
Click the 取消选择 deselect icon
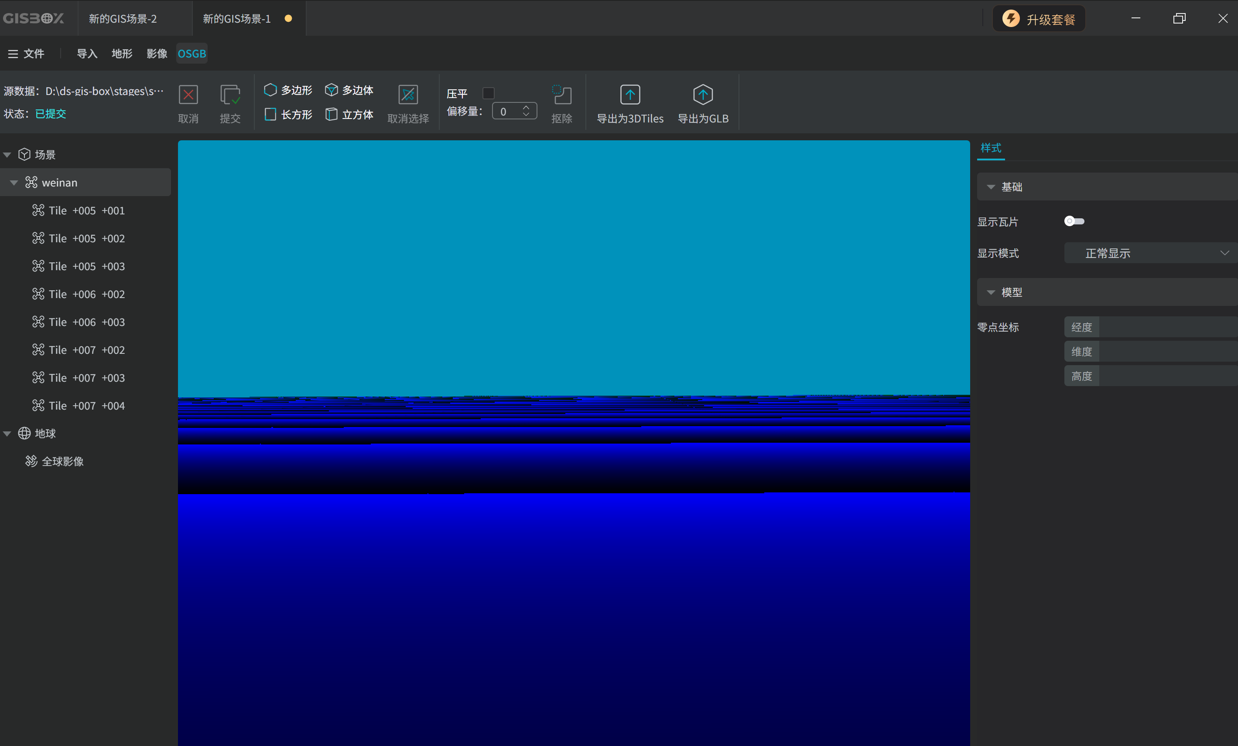pyautogui.click(x=408, y=95)
